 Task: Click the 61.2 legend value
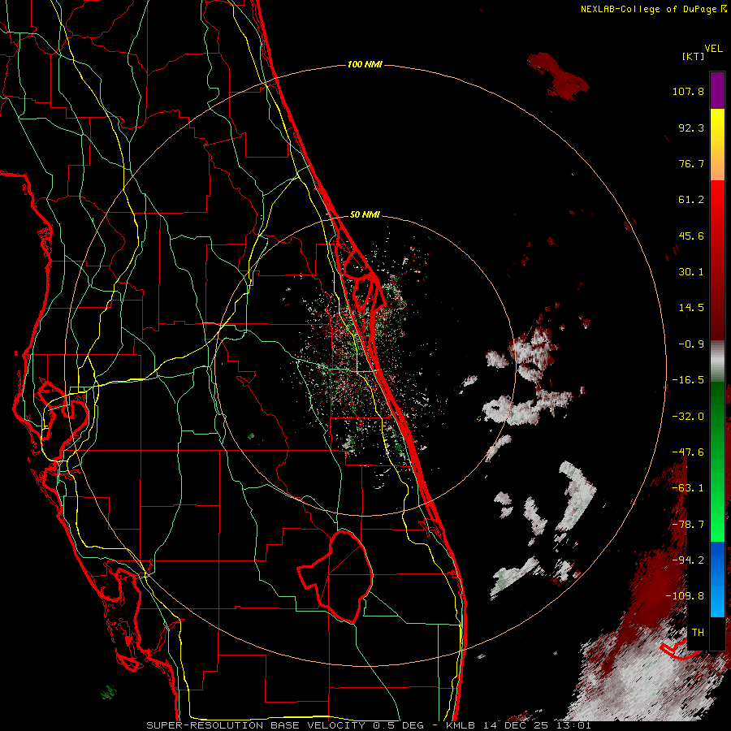pos(691,200)
